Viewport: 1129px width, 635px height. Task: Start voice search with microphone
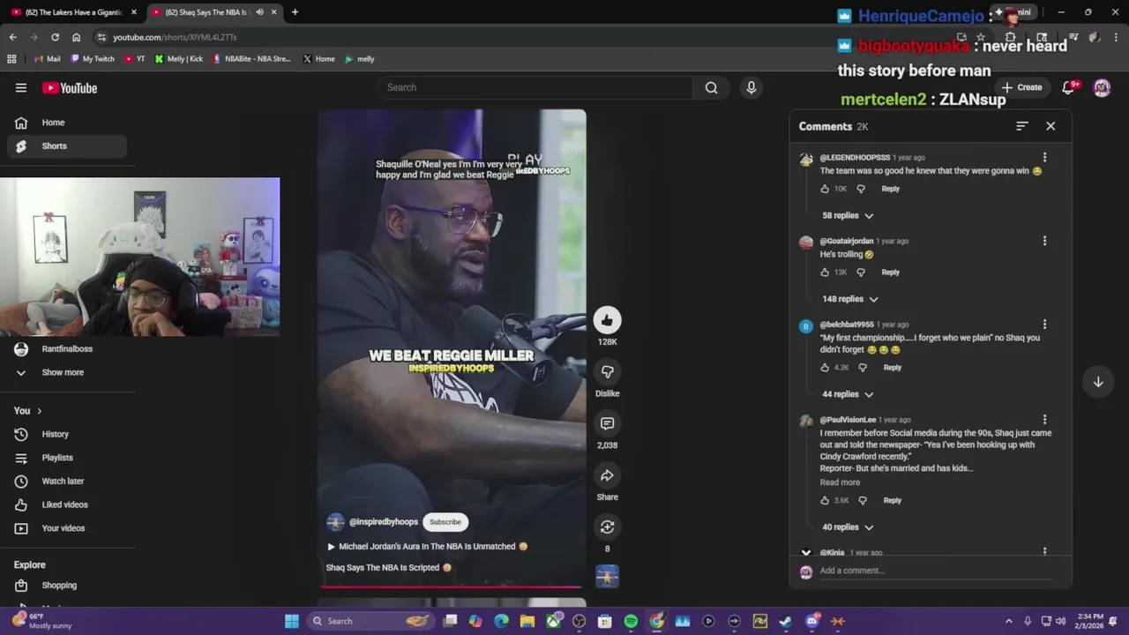pos(751,87)
